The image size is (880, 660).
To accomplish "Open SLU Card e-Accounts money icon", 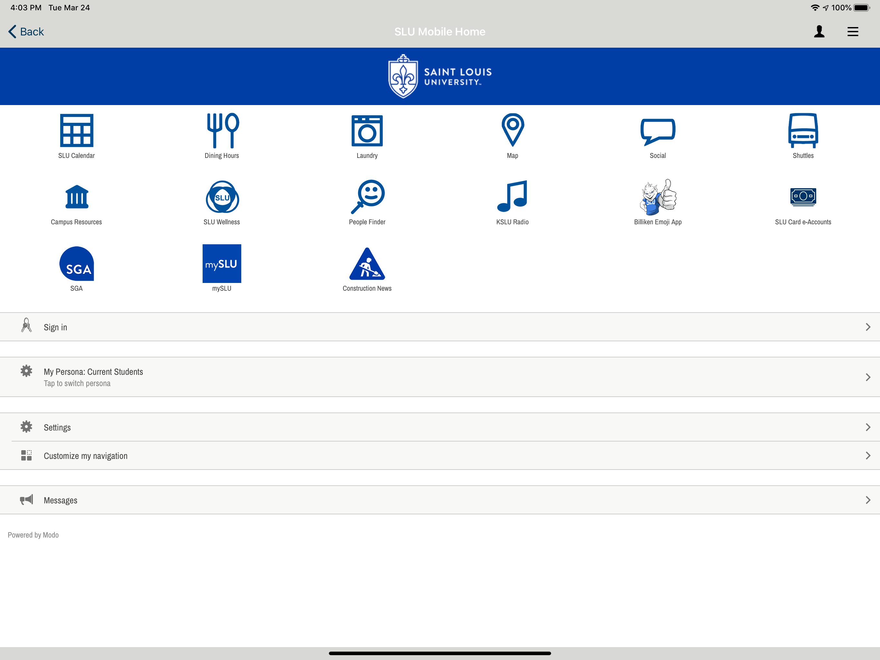I will [x=803, y=197].
